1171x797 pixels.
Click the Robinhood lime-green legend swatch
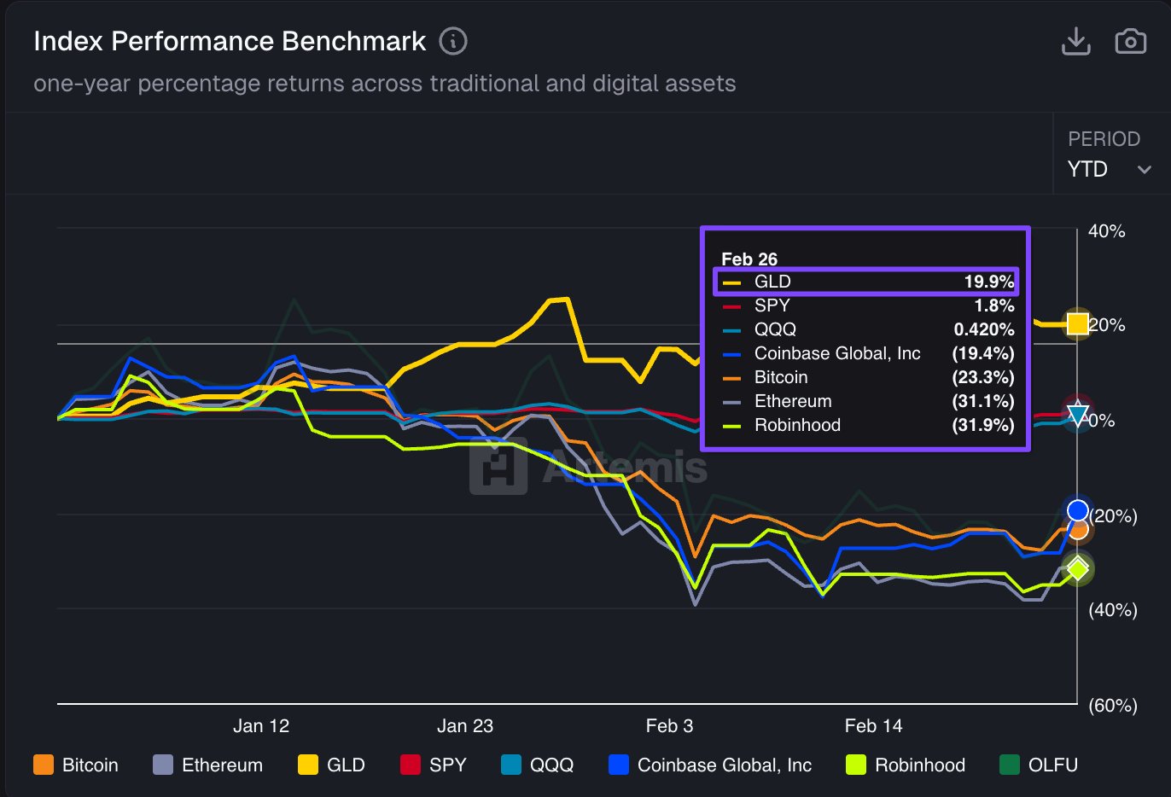point(856,765)
